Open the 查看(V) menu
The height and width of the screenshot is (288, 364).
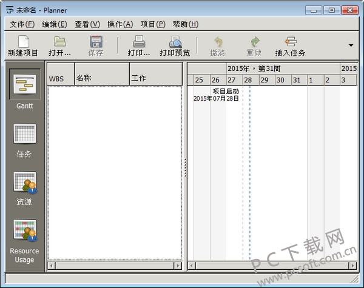click(x=87, y=24)
